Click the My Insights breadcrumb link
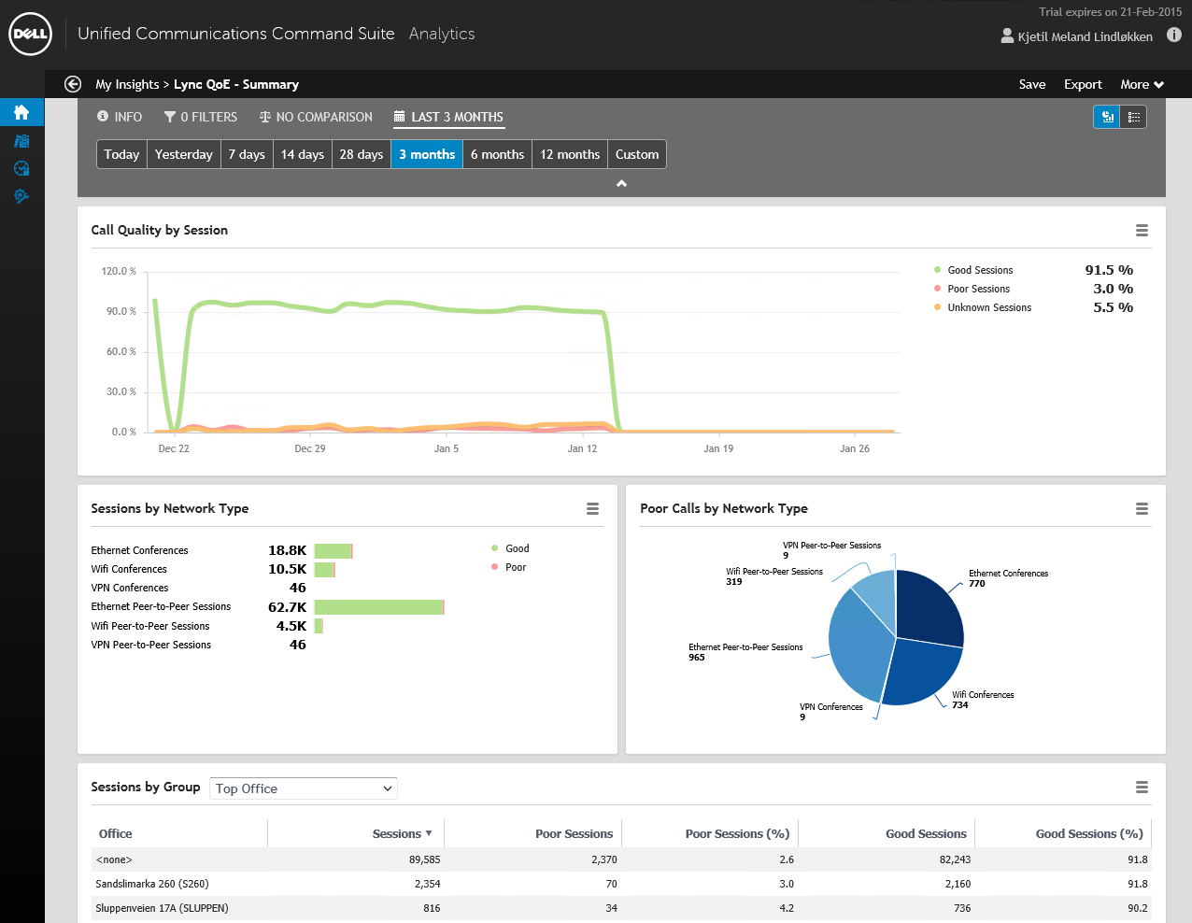The width and height of the screenshot is (1192, 923). (127, 84)
